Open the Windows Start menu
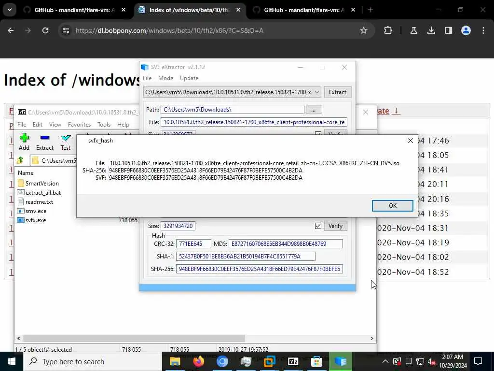 click(12, 361)
